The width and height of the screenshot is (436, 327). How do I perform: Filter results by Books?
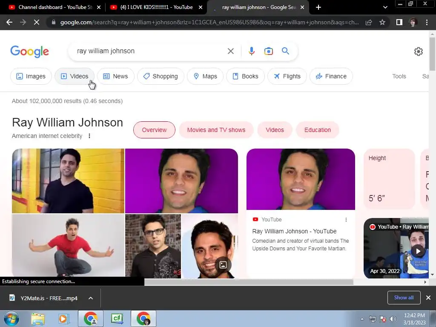[245, 76]
